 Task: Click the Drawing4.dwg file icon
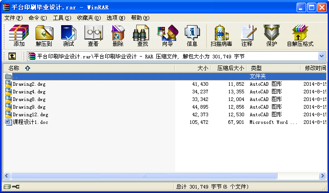click(x=9, y=92)
